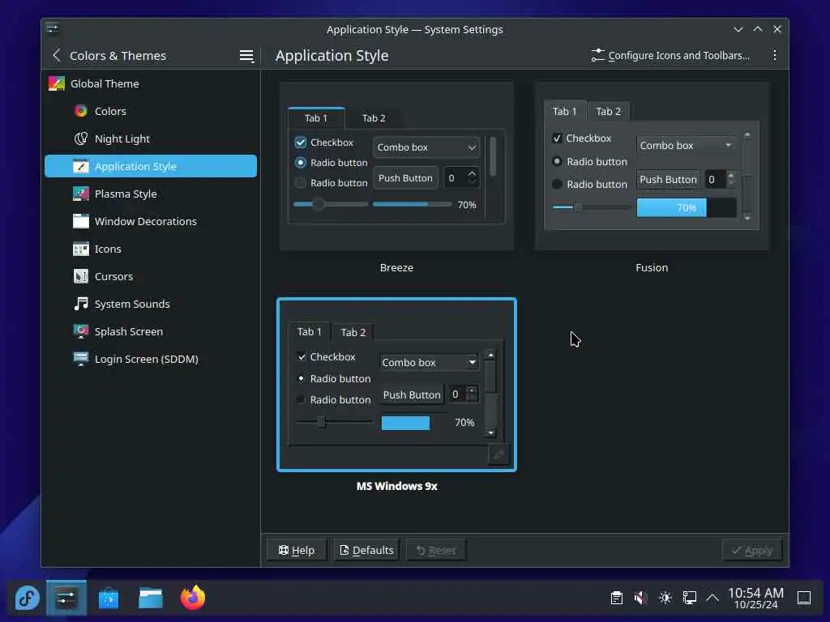Click the Icons settings icon
This screenshot has width=830, height=622.
[x=80, y=249]
